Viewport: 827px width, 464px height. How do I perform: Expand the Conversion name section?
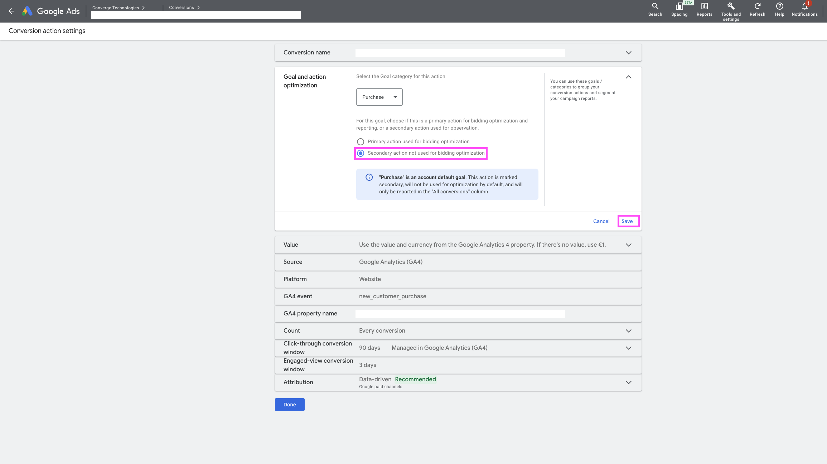(x=628, y=53)
